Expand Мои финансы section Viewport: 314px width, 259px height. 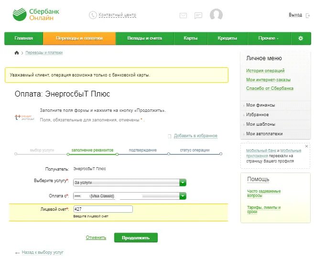260,105
